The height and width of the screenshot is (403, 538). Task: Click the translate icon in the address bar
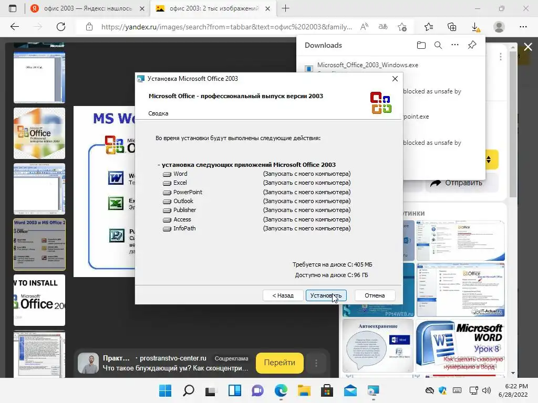(383, 27)
